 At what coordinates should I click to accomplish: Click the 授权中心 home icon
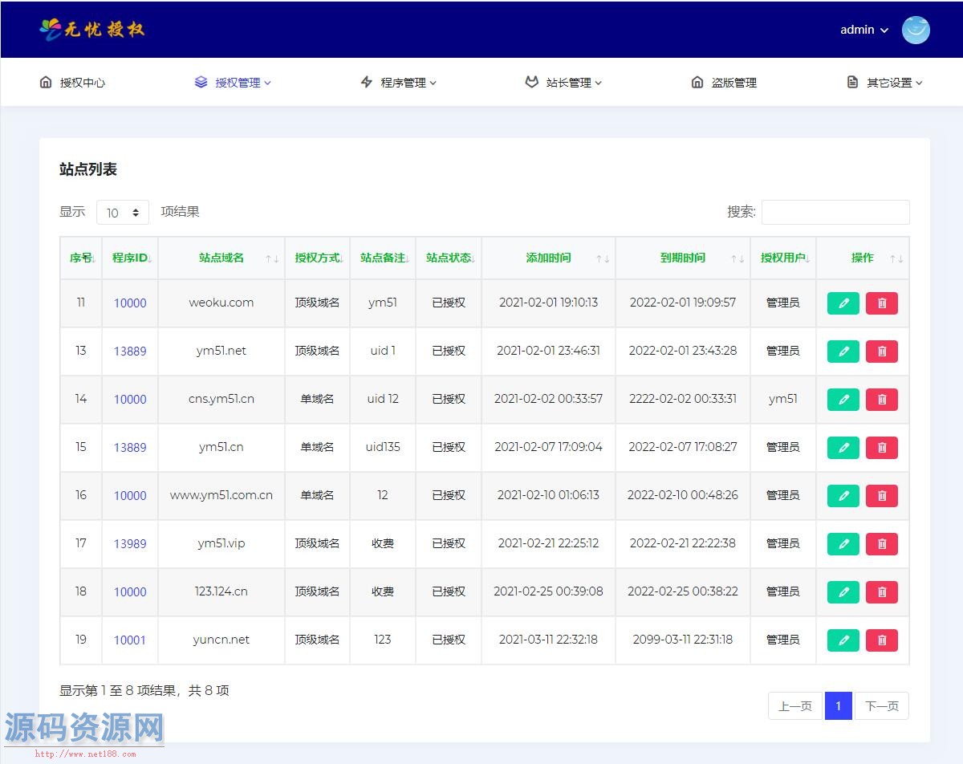pos(46,82)
